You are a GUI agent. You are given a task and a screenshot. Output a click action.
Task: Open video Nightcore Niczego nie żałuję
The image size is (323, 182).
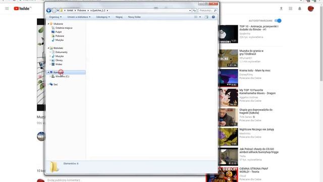click(257, 129)
